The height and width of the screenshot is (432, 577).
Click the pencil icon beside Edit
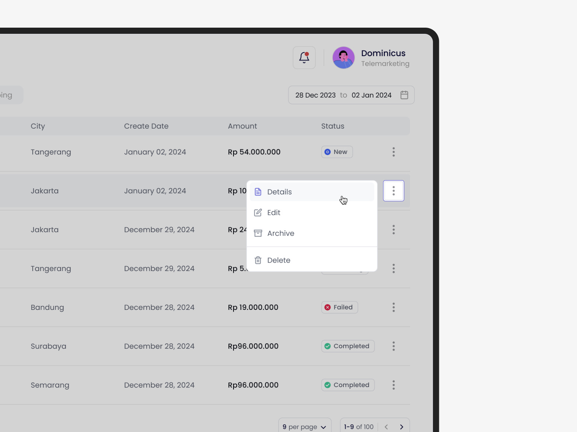coord(258,212)
